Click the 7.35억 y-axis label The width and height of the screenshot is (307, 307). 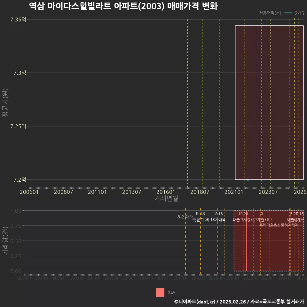click(x=18, y=20)
